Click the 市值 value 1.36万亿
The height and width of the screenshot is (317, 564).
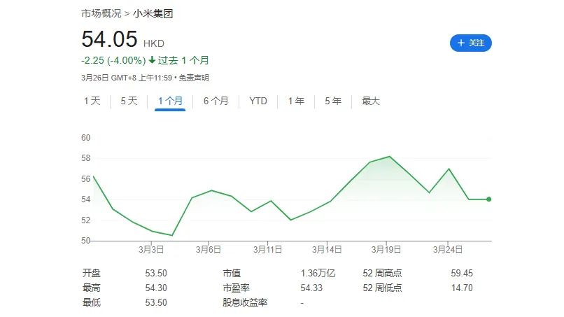[x=317, y=273]
